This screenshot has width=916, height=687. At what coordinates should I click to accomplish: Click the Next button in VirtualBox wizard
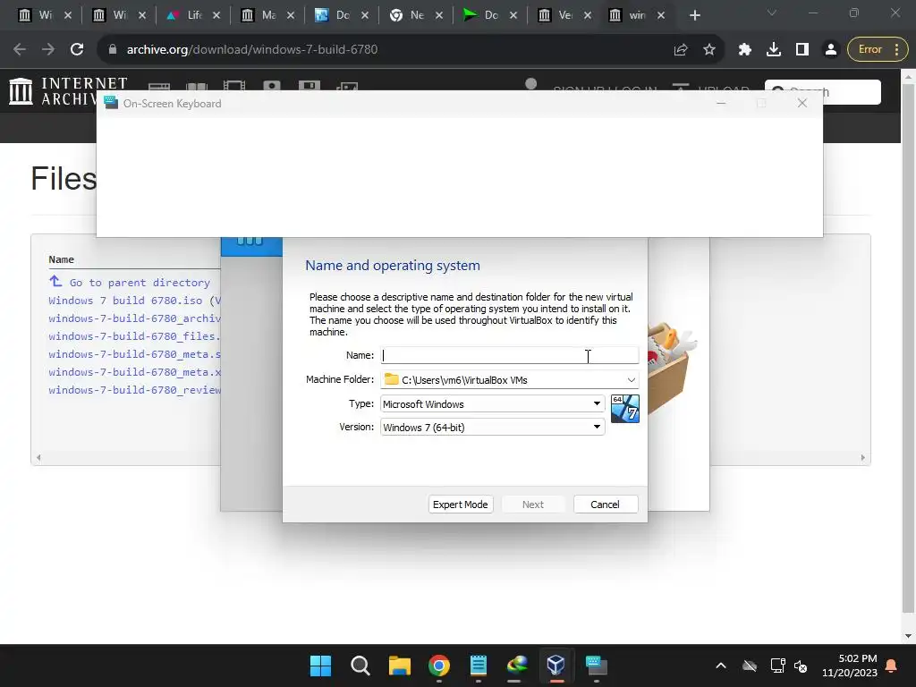tap(533, 505)
